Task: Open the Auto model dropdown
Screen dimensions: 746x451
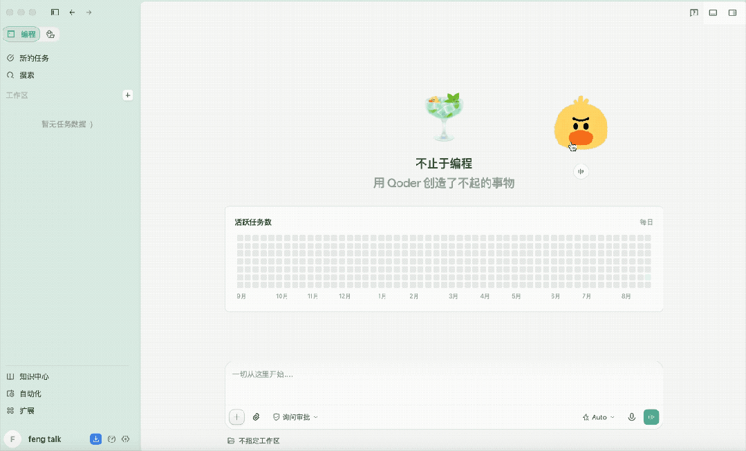Action: tap(599, 417)
